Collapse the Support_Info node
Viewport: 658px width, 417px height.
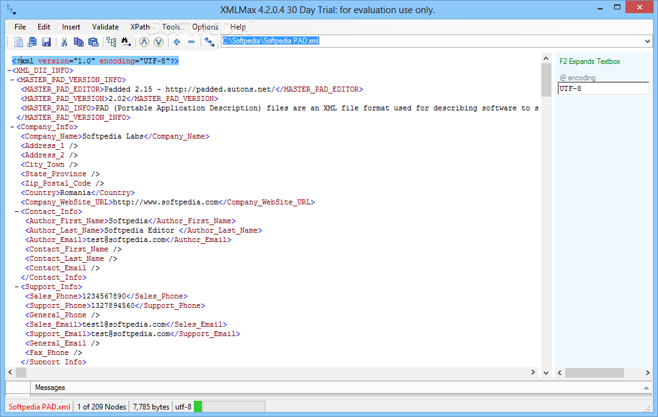coord(17,287)
